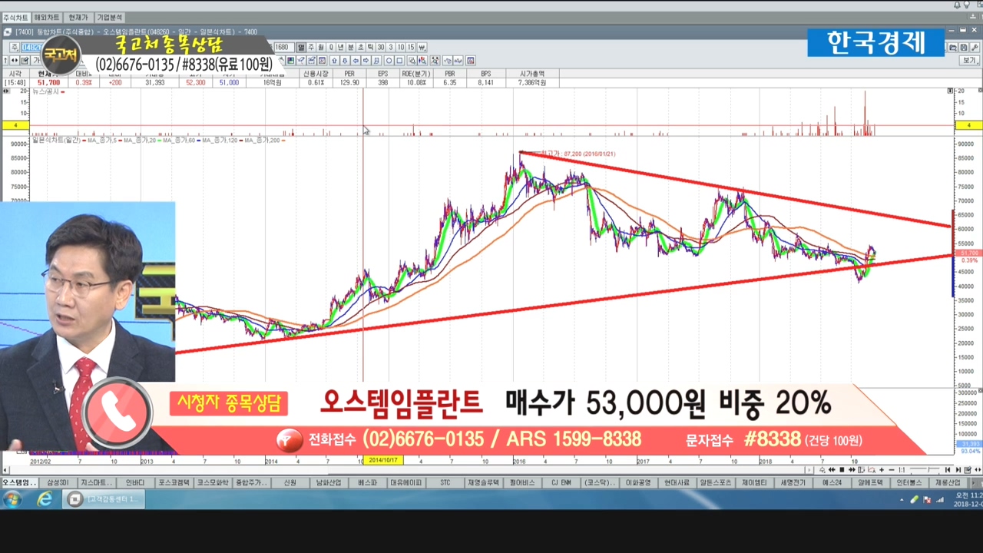Click the rewind double-arrow chart icon
983x553 pixels.
(832, 469)
